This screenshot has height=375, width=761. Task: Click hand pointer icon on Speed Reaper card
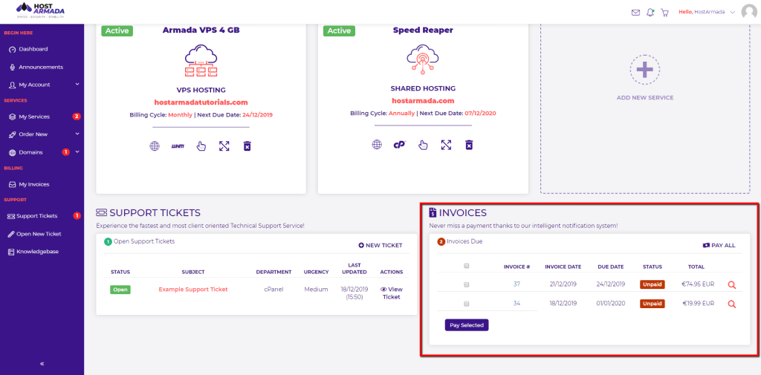pyautogui.click(x=423, y=145)
